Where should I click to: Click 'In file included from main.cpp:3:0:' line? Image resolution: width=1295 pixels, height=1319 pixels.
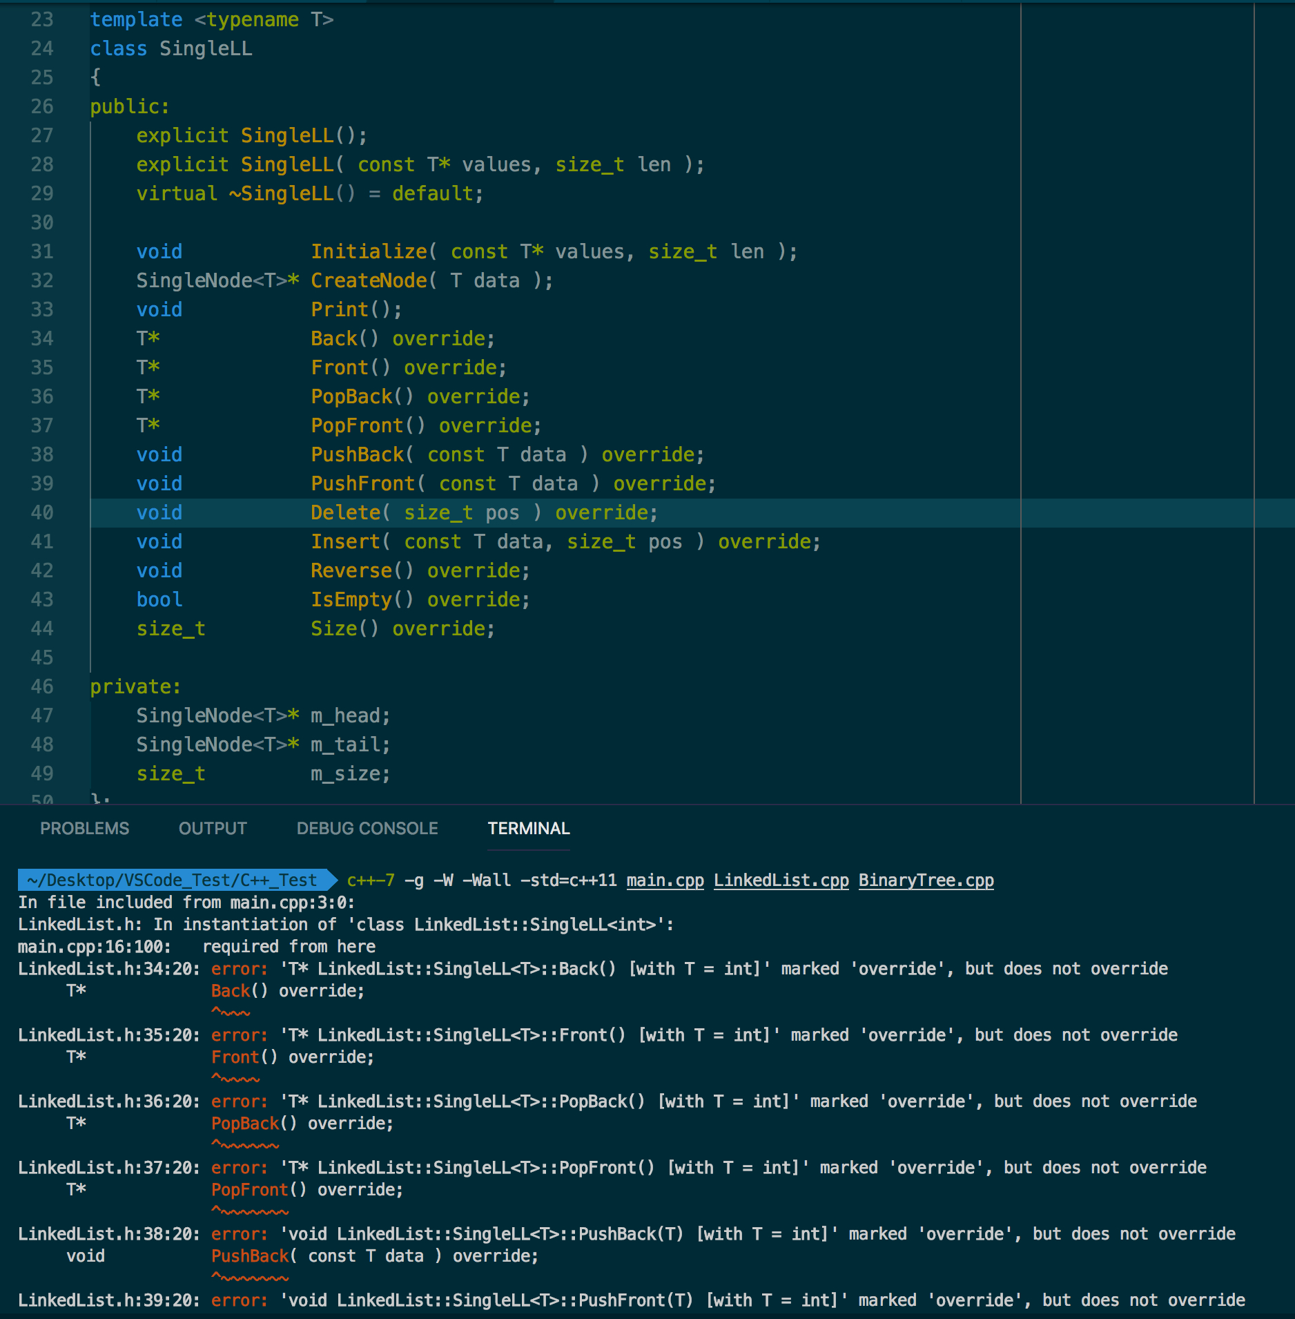tap(186, 903)
